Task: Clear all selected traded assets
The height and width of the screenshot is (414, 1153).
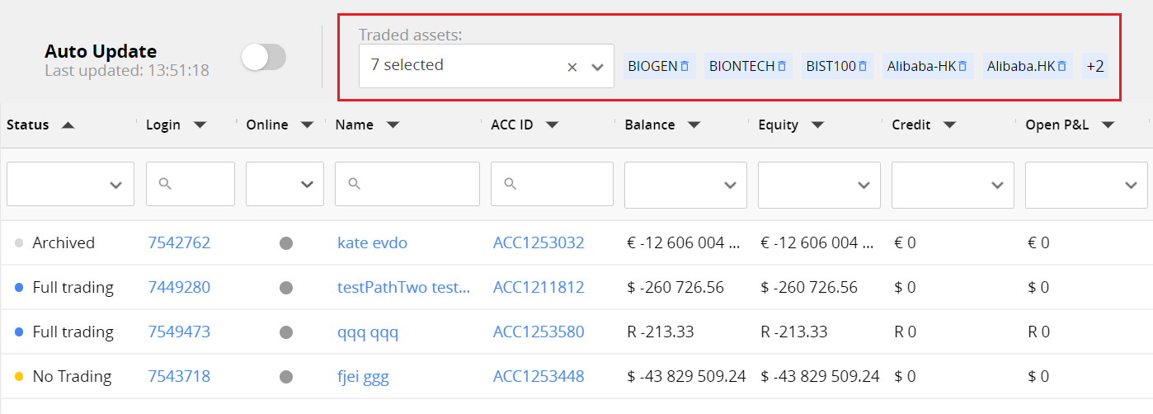Action: [x=572, y=67]
